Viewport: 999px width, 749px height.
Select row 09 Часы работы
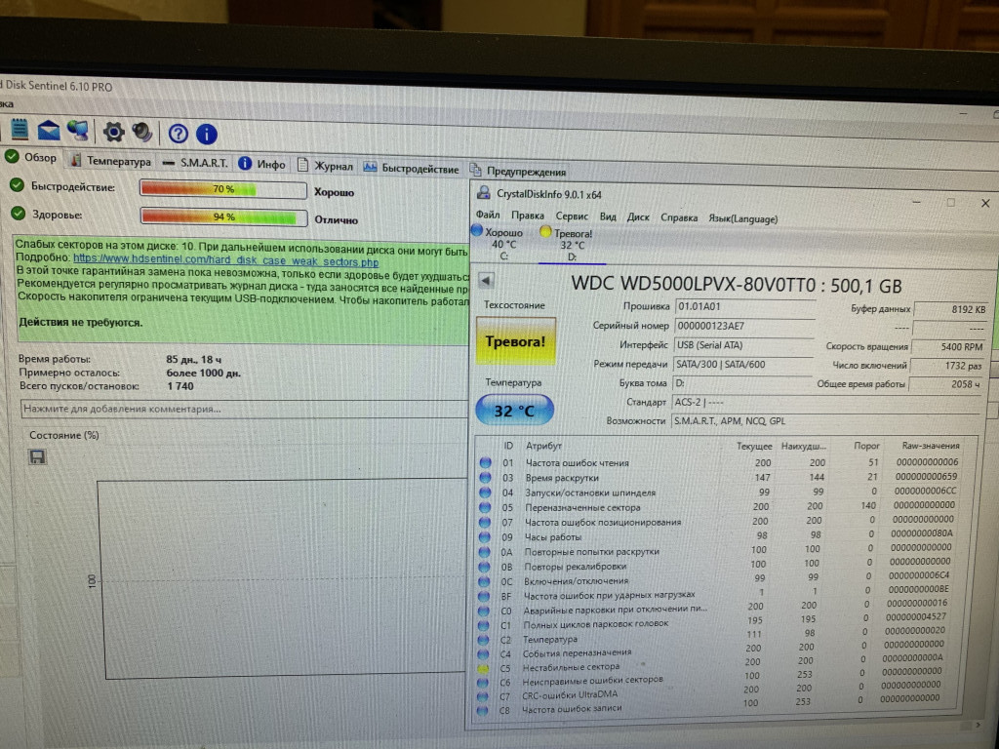[x=719, y=535]
